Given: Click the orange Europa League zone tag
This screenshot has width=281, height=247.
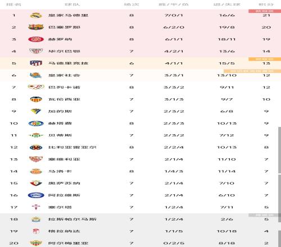Looking at the screenshot, I should (265, 59).
